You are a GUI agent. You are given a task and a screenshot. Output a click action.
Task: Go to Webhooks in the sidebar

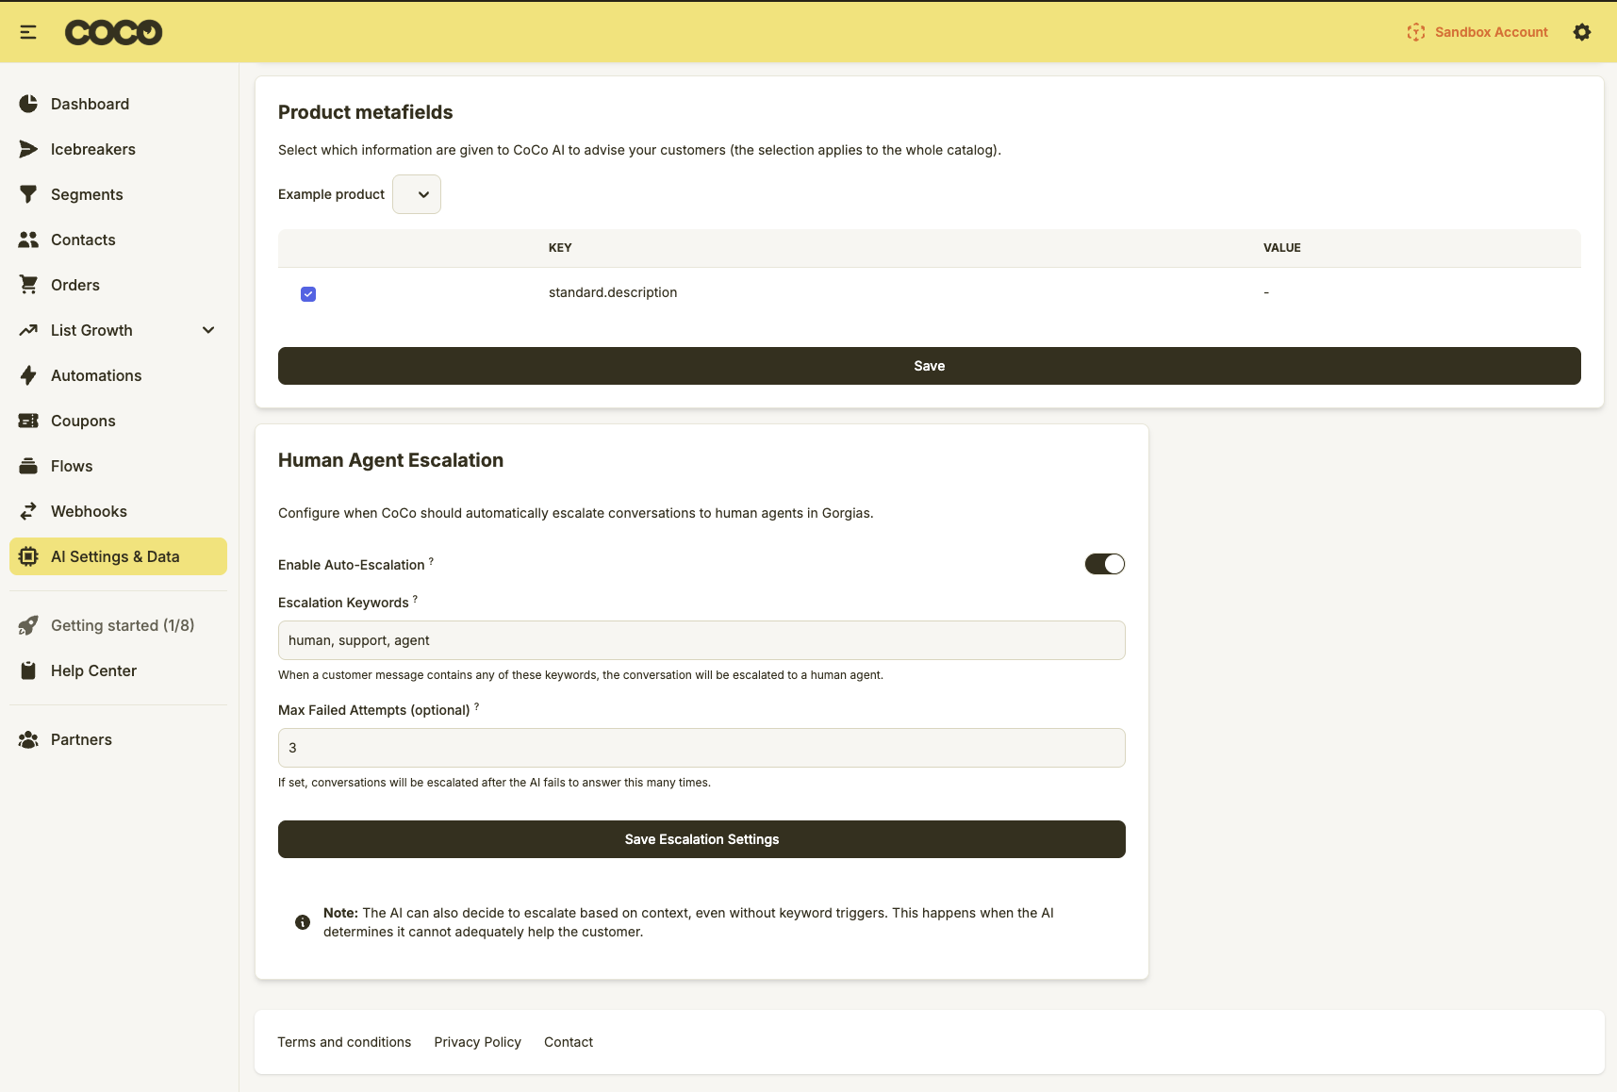[x=89, y=511]
